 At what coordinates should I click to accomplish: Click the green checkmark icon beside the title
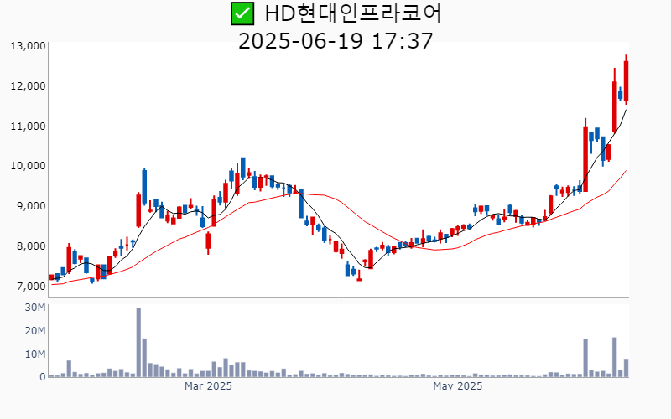pyautogui.click(x=242, y=13)
